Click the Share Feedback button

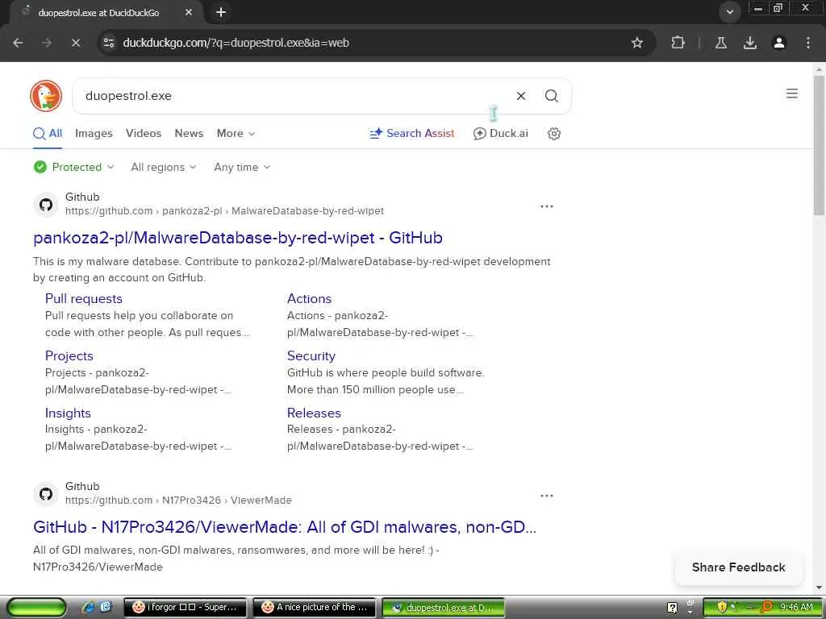tap(739, 567)
